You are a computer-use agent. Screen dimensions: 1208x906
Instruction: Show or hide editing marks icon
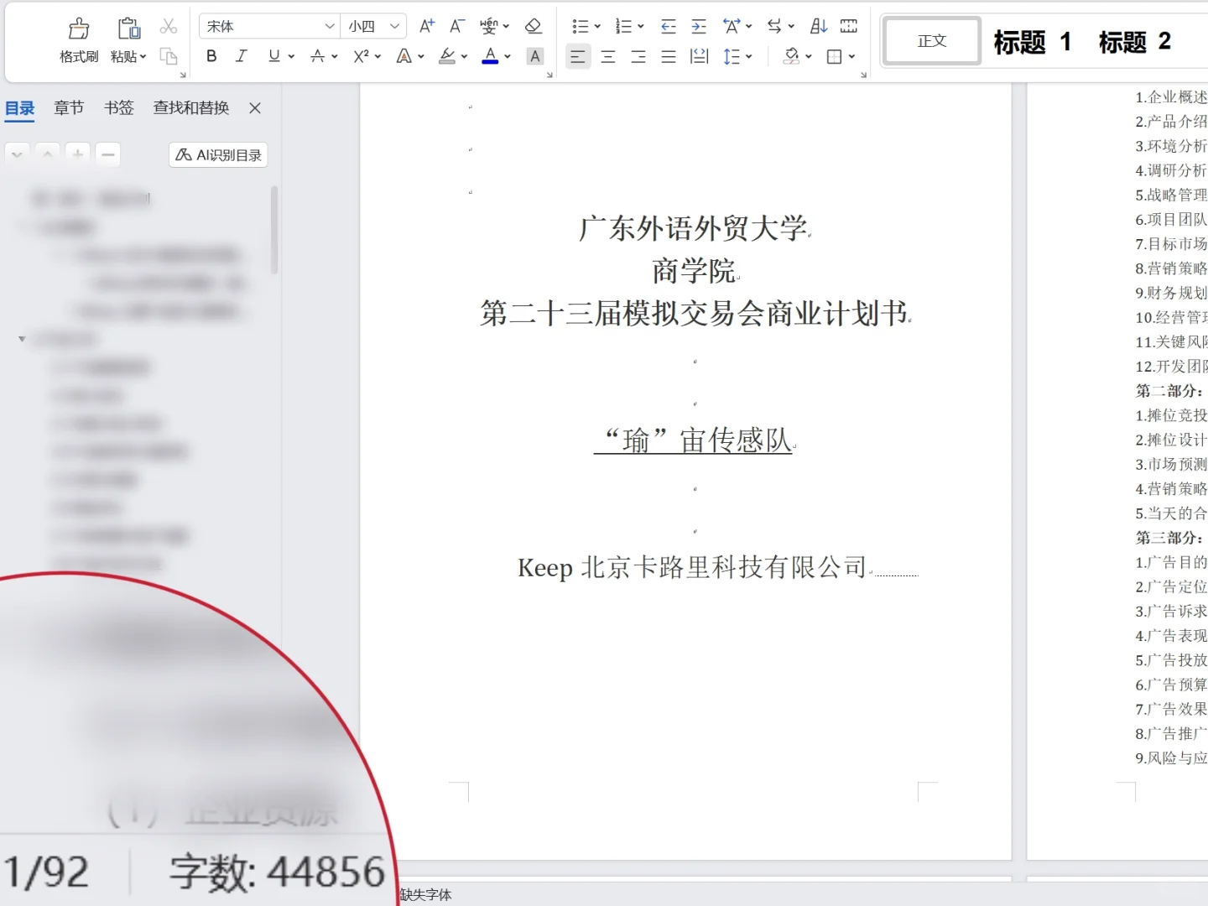coord(849,26)
